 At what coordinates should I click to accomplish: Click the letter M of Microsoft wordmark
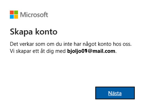click(23, 15)
